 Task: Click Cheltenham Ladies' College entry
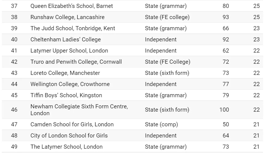click(66, 39)
